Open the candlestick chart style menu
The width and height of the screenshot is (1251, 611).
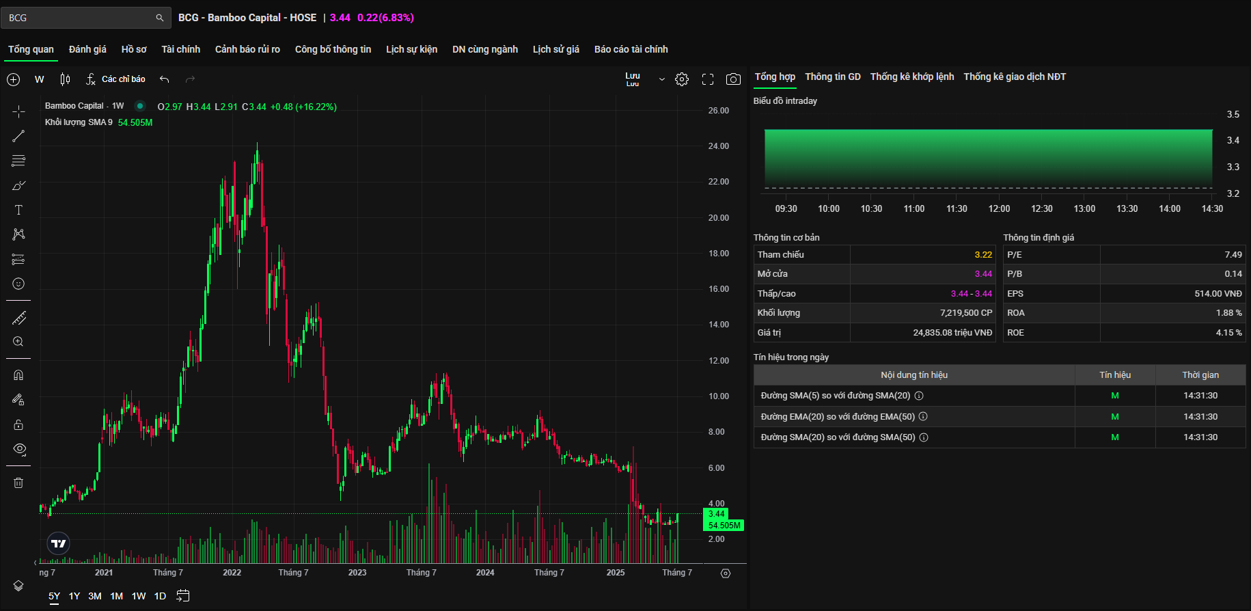[x=65, y=79]
